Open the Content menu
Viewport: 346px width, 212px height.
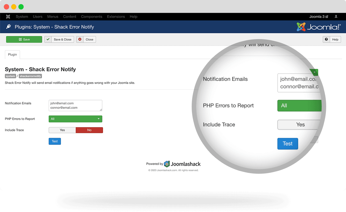click(x=70, y=17)
